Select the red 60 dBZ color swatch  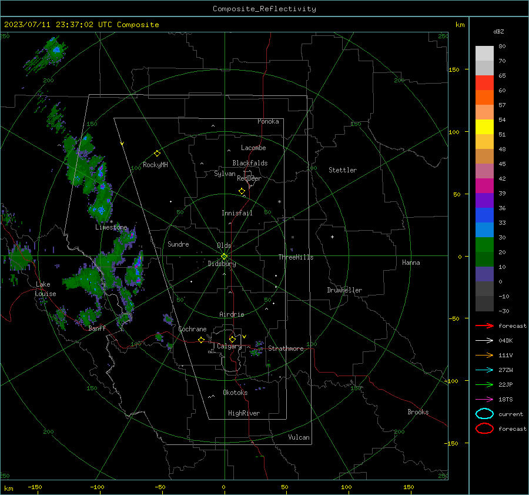click(x=484, y=83)
